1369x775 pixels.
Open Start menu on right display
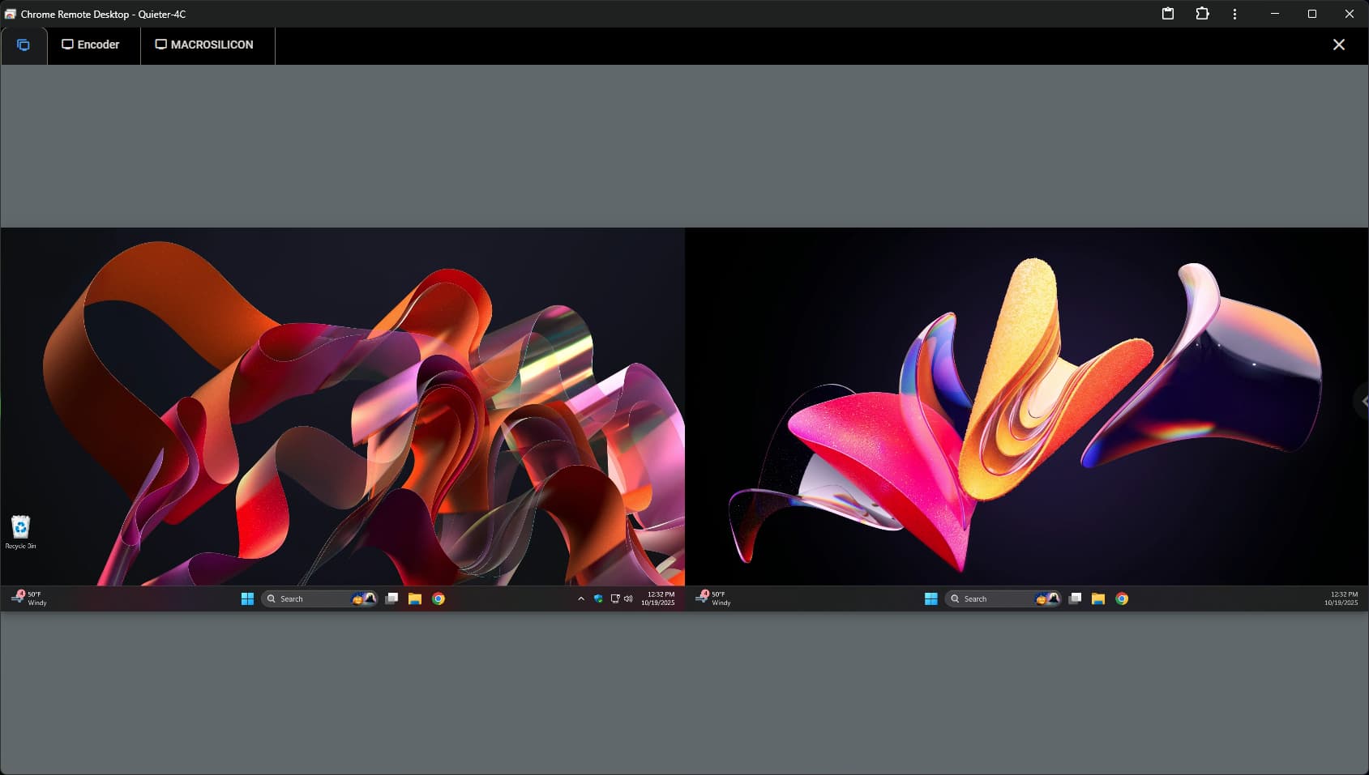(930, 598)
